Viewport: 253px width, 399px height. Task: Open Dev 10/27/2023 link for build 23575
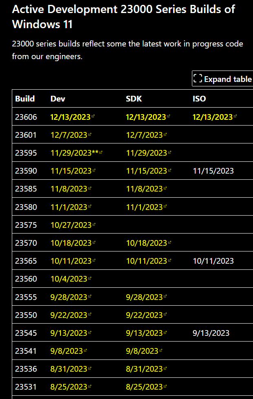click(x=71, y=225)
